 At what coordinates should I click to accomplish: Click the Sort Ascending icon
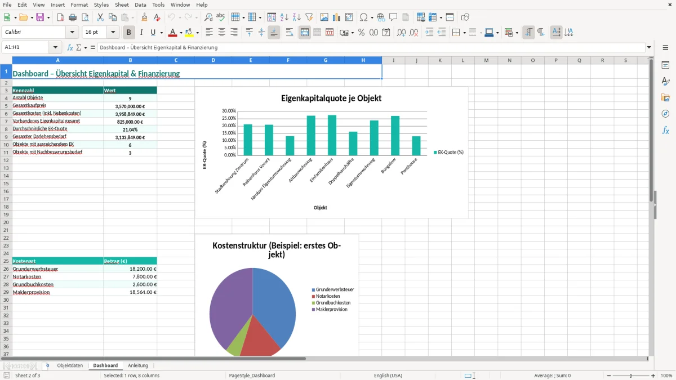click(284, 17)
